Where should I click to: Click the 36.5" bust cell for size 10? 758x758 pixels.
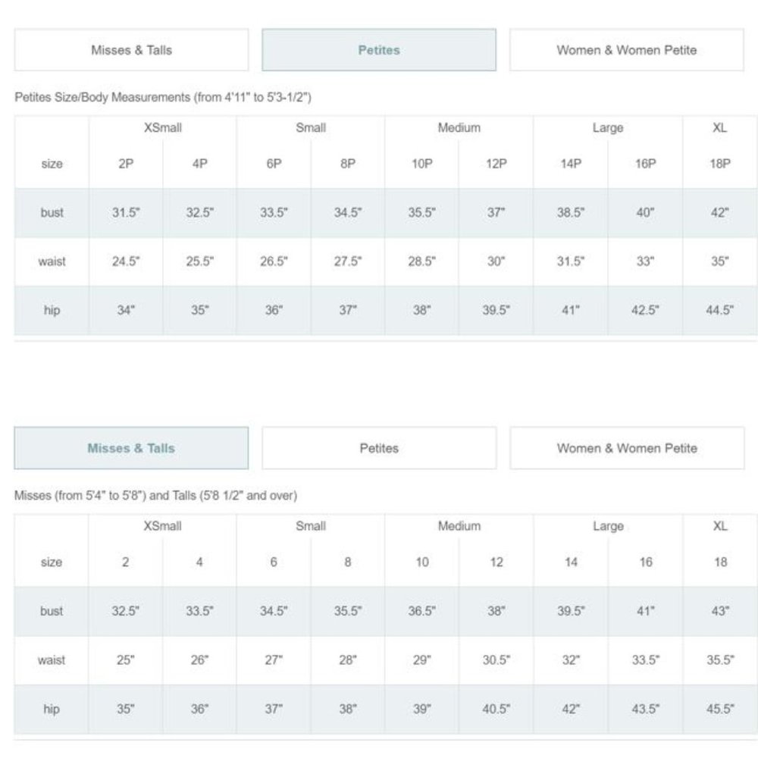[421, 611]
